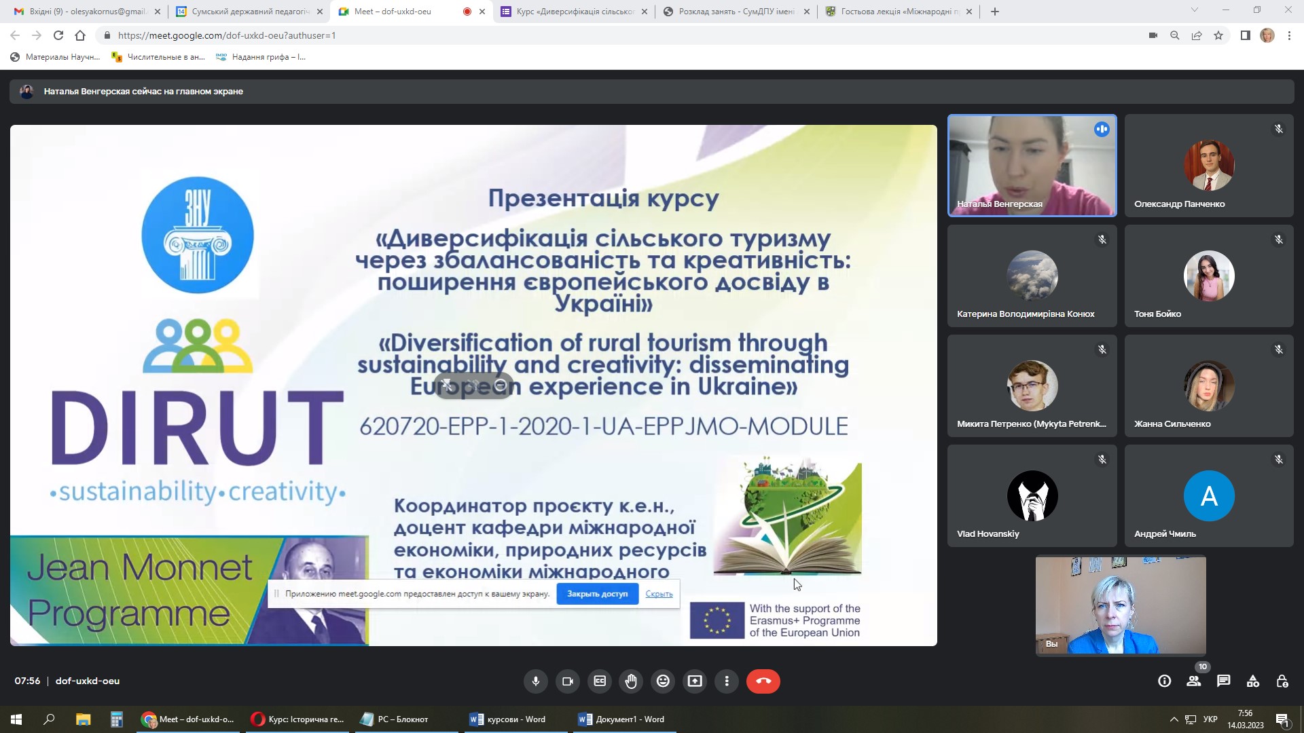The image size is (1304, 733).
Task: Open the chat with everyone
Action: (1223, 681)
